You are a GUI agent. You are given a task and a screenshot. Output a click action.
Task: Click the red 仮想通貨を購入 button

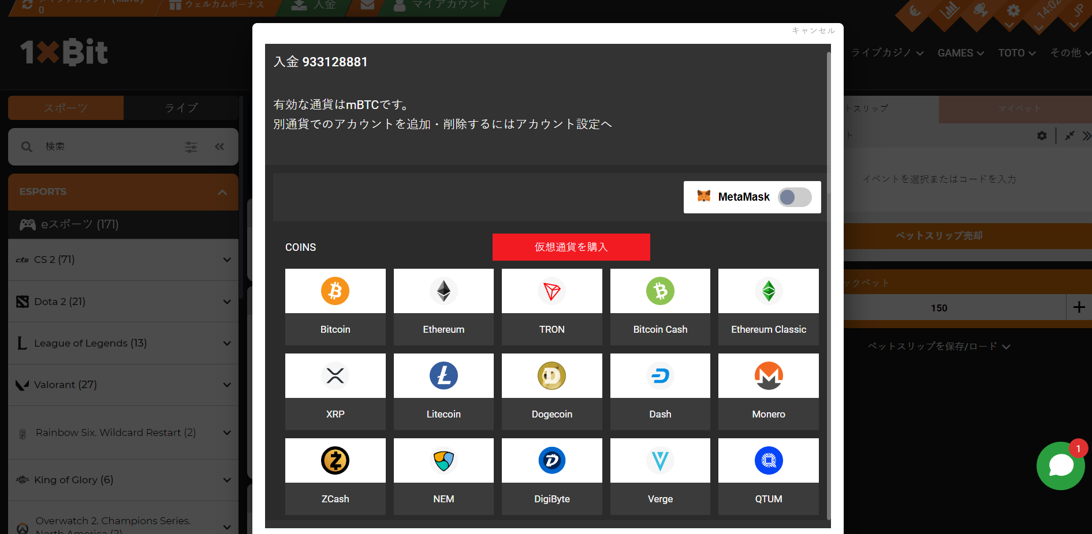pos(571,247)
